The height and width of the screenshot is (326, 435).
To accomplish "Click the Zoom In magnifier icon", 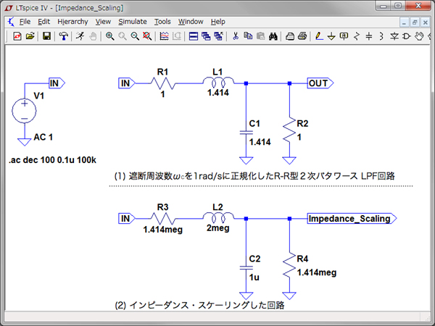I will click(110, 36).
